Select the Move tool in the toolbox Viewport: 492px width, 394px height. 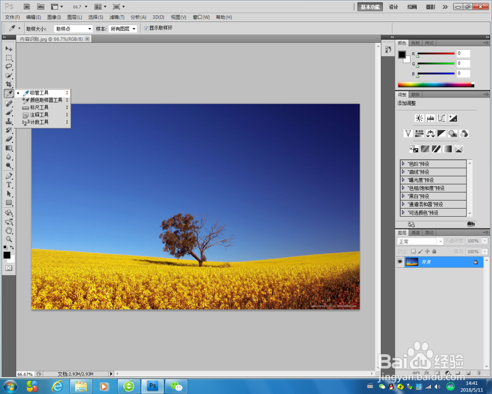click(x=9, y=49)
